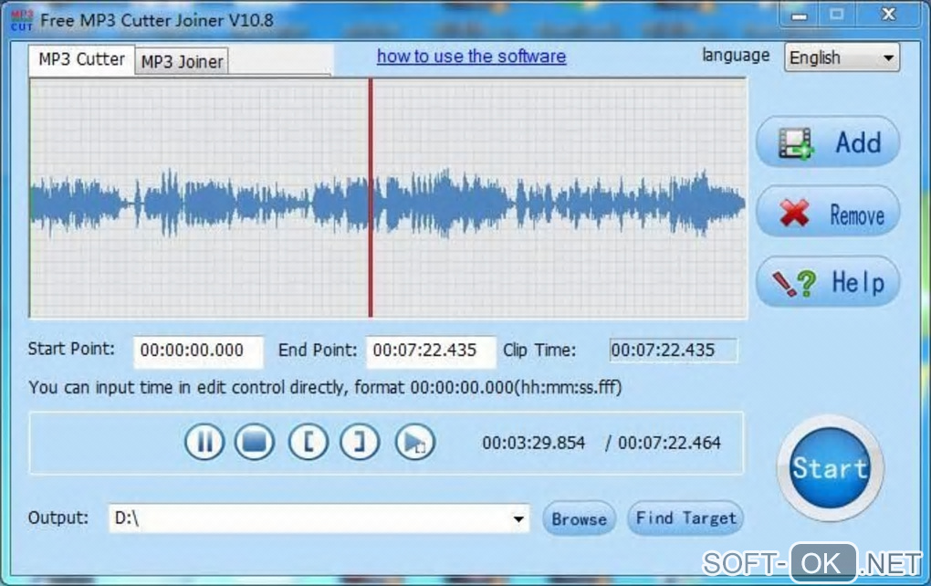
Task: Click the 'End Point:' label
Action: coord(318,351)
